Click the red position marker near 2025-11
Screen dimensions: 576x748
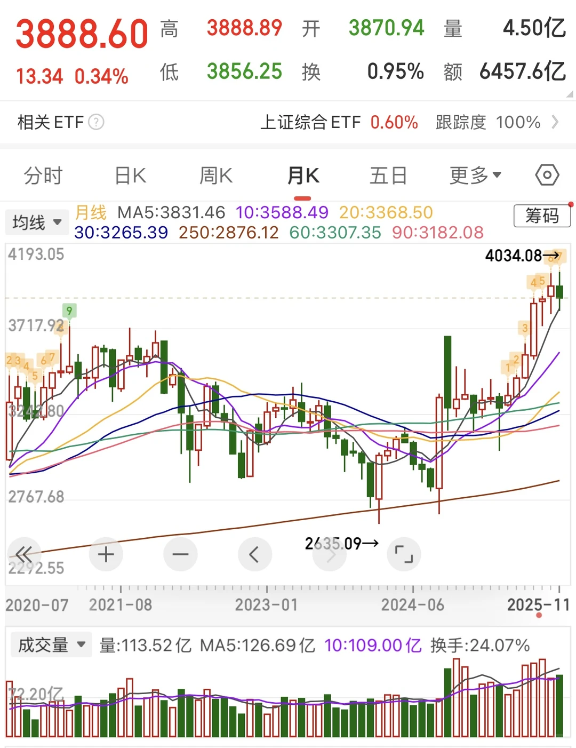[539, 615]
